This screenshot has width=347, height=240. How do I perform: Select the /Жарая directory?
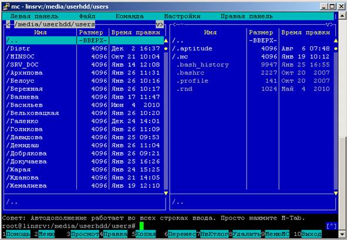tap(85, 170)
